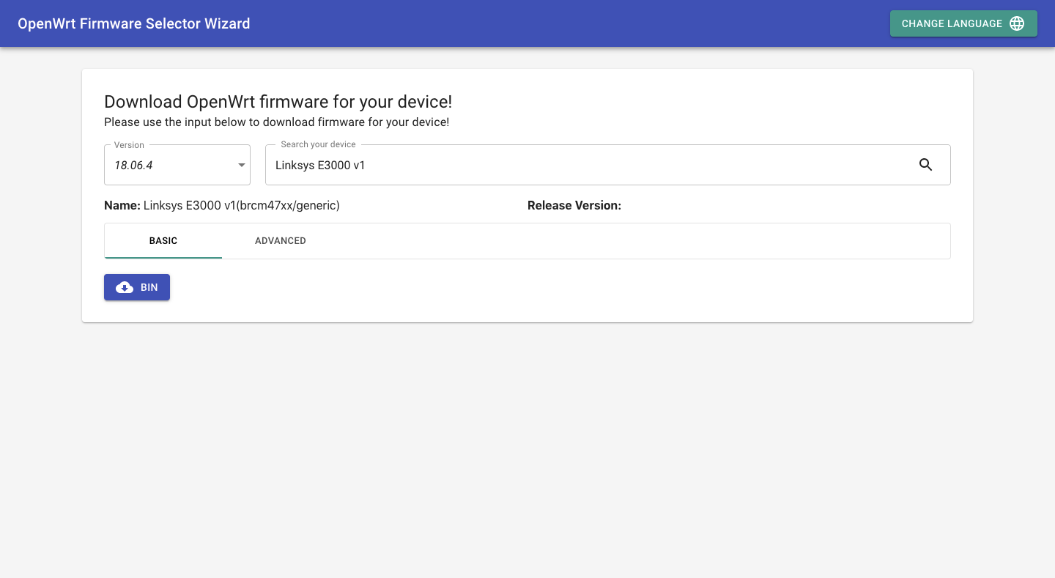The width and height of the screenshot is (1055, 578).
Task: Click the OpenWrt Firmware Selector Wizard title
Action: point(134,23)
